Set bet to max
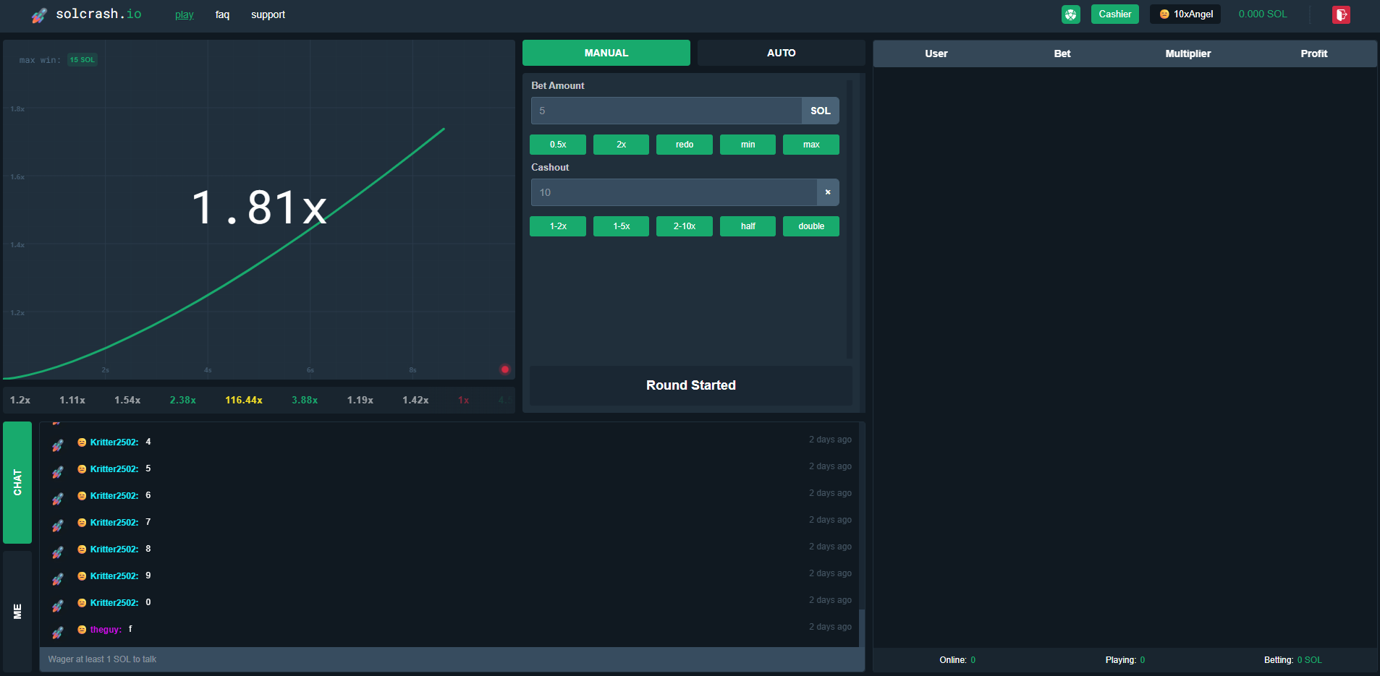The height and width of the screenshot is (676, 1380). (x=810, y=145)
